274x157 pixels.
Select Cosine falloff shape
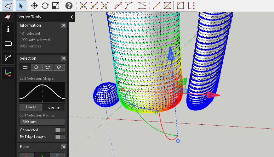[54, 107]
